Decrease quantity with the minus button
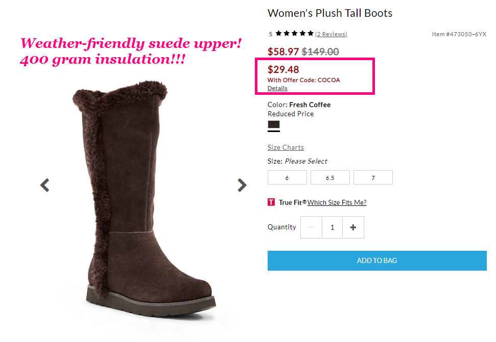The image size is (496, 342). (311, 227)
